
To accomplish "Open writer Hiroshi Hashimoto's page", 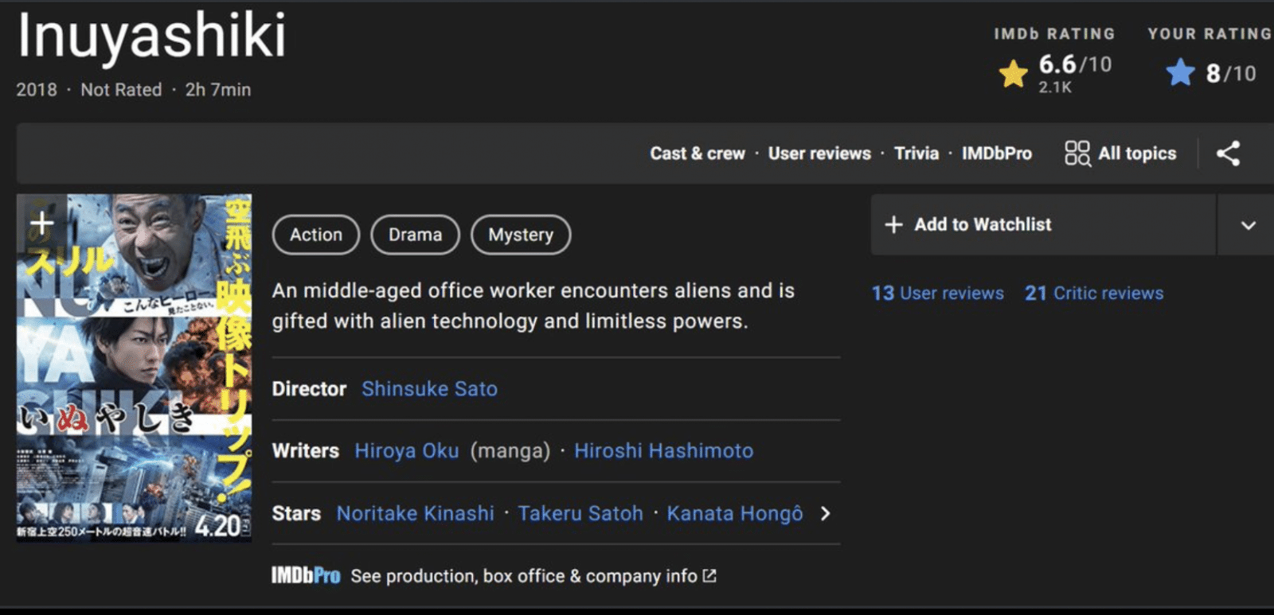I will [663, 451].
